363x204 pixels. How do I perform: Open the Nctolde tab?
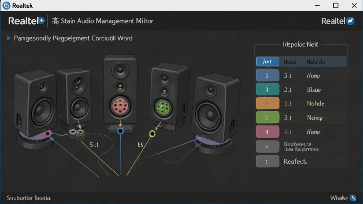(x=315, y=62)
